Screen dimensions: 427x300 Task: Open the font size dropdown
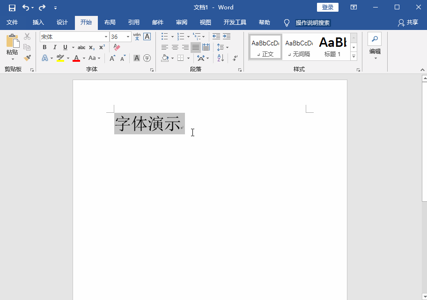point(129,37)
